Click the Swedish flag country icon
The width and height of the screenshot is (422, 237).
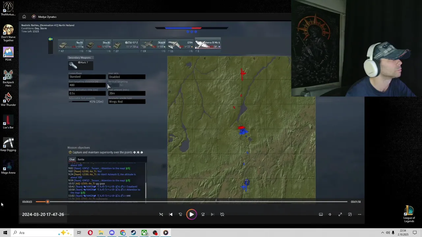50,39
